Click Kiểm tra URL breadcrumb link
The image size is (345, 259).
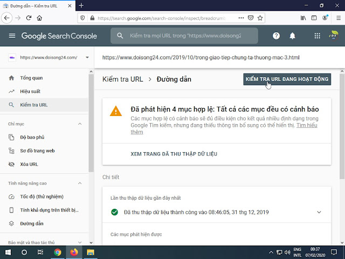(123, 79)
